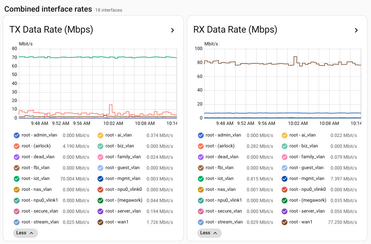Viewport: 371px width, 244px height.
Task: Toggle npu0_vlink1 checkbox in RX legend
Action: pyautogui.click(x=201, y=201)
